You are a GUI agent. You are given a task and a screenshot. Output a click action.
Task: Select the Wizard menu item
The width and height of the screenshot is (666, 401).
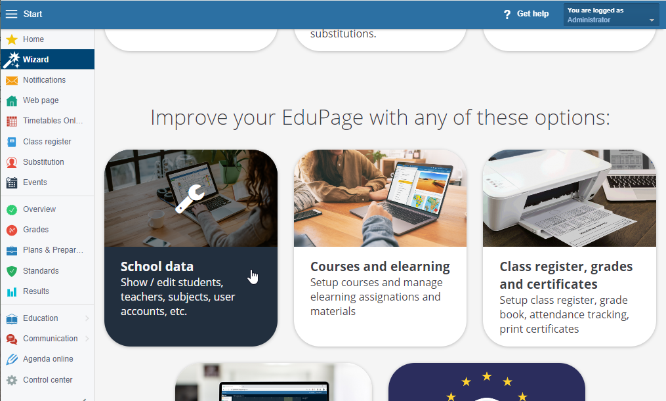coord(47,60)
